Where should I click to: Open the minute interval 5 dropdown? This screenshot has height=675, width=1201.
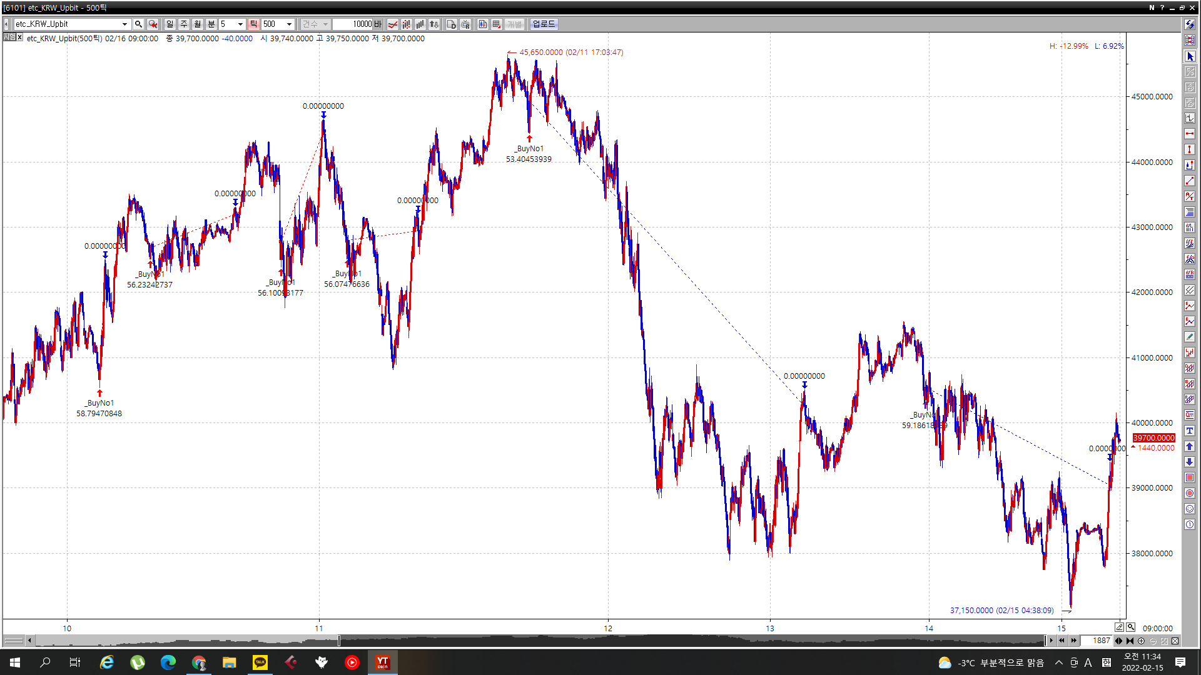coord(240,24)
